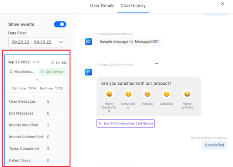The image size is (233, 167).
Task: Toggle the Show events switch
Action: pos(60,24)
